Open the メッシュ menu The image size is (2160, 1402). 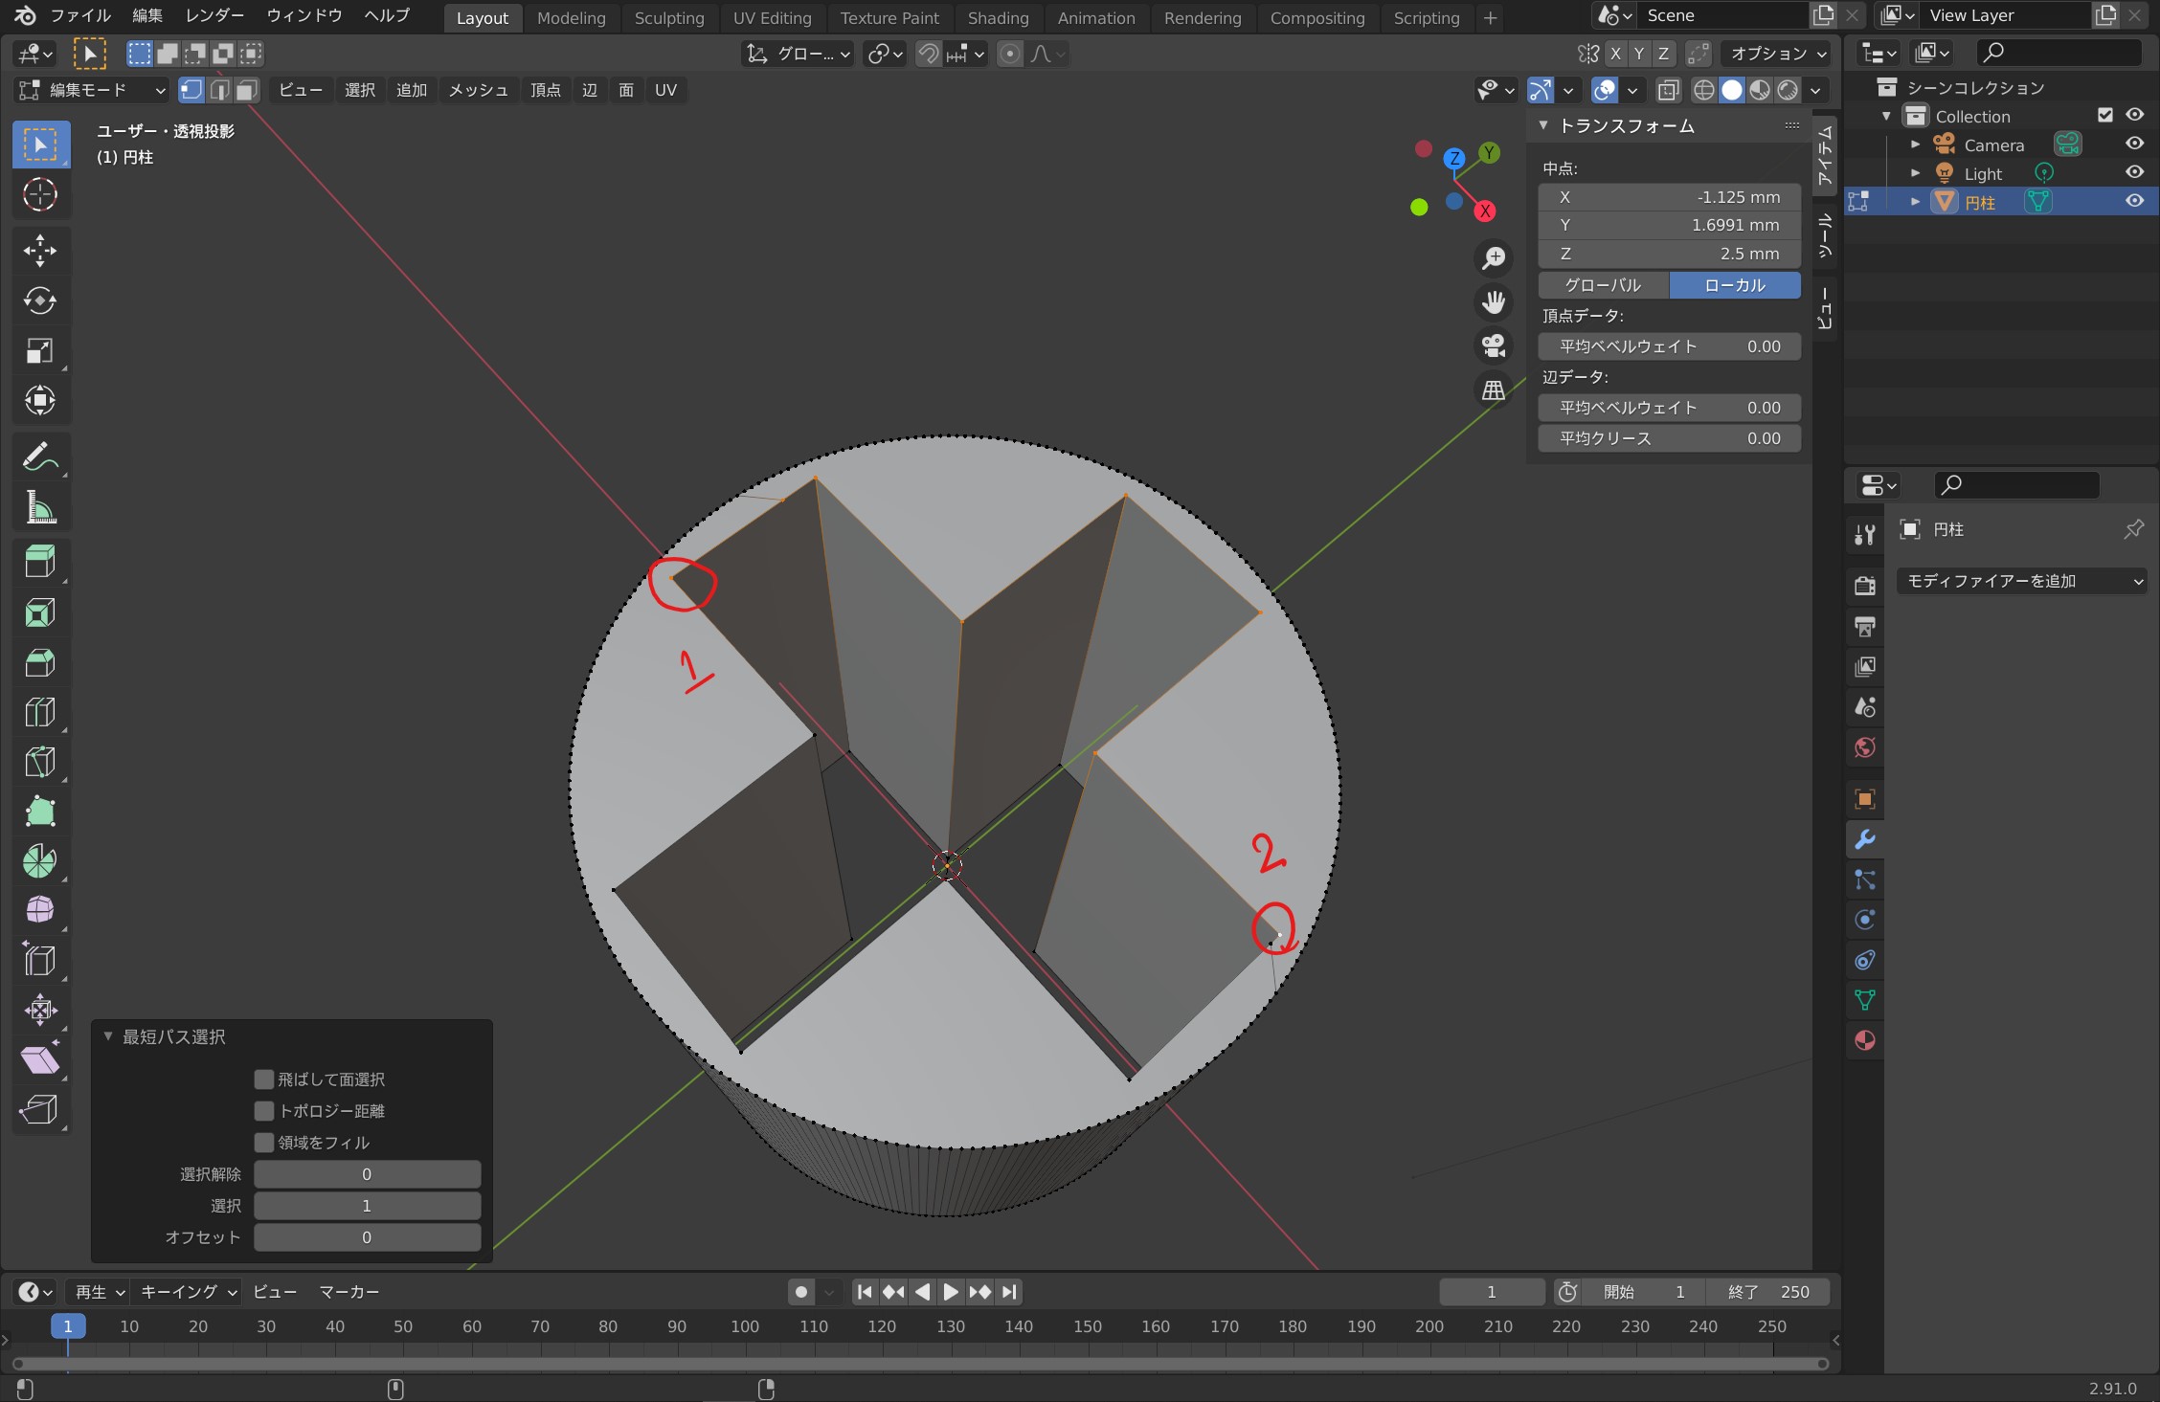pos(478,90)
